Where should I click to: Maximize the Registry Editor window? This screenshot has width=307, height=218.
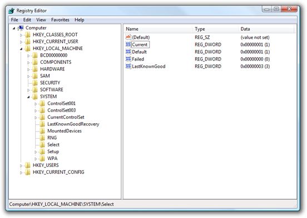[276, 9]
